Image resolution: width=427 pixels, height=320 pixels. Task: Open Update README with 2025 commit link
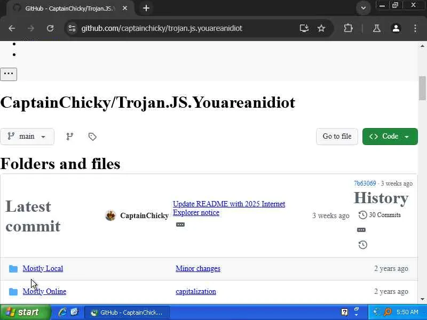point(229,208)
